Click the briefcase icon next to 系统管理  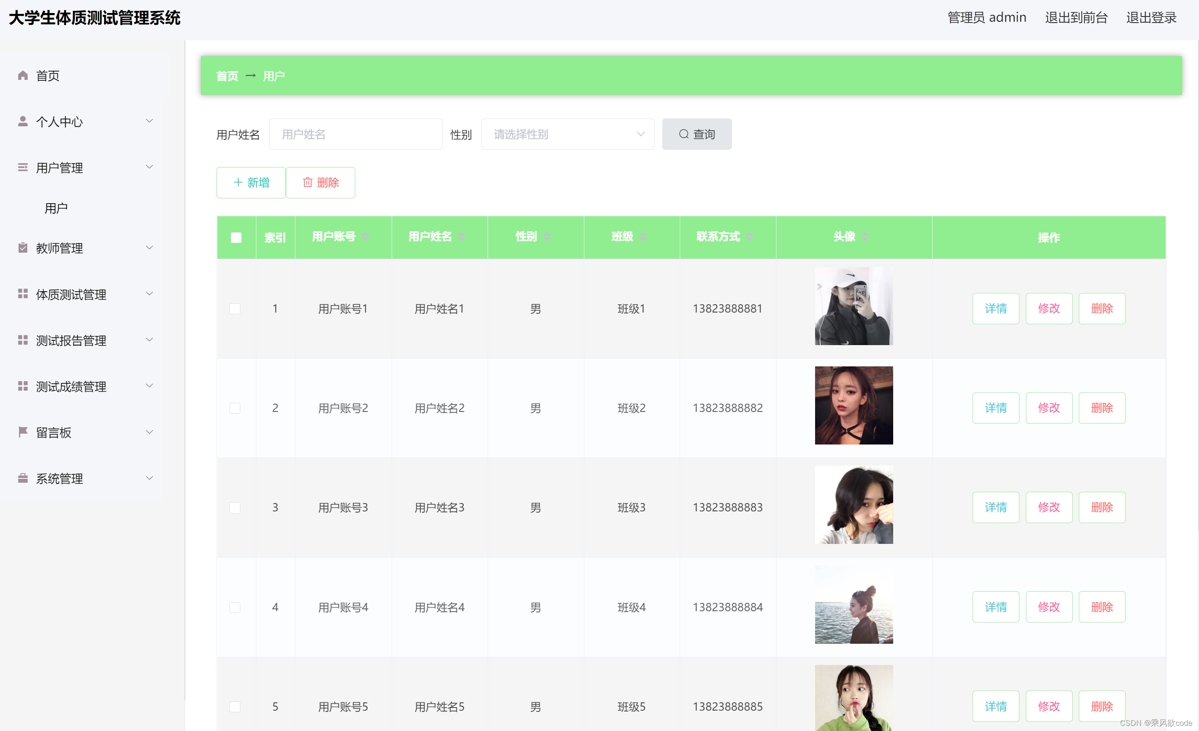[23, 478]
